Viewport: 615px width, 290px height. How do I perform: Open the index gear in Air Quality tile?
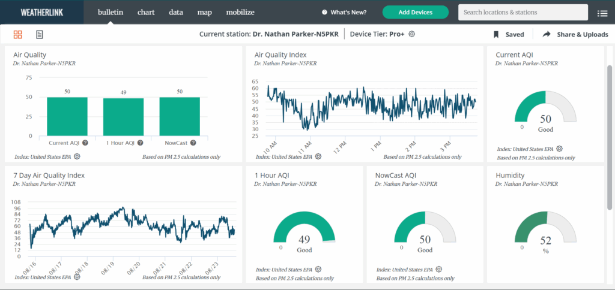pos(77,157)
